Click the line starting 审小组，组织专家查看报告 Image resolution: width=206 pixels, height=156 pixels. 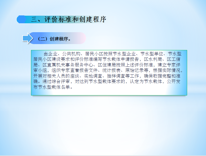click(108, 70)
